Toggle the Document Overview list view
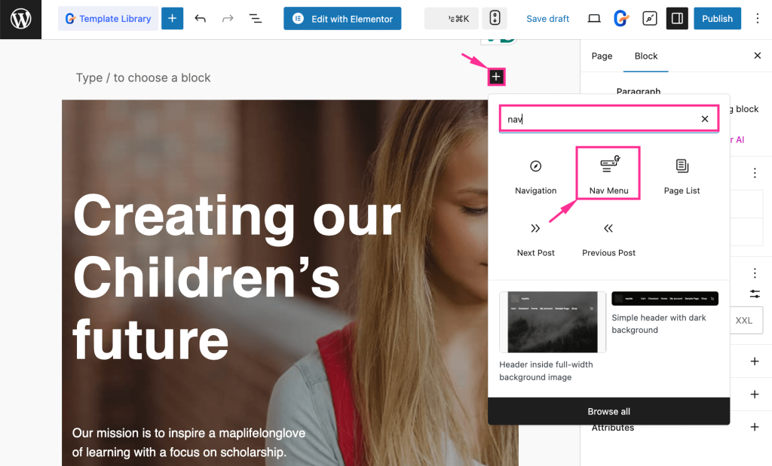772x466 pixels. (x=255, y=18)
